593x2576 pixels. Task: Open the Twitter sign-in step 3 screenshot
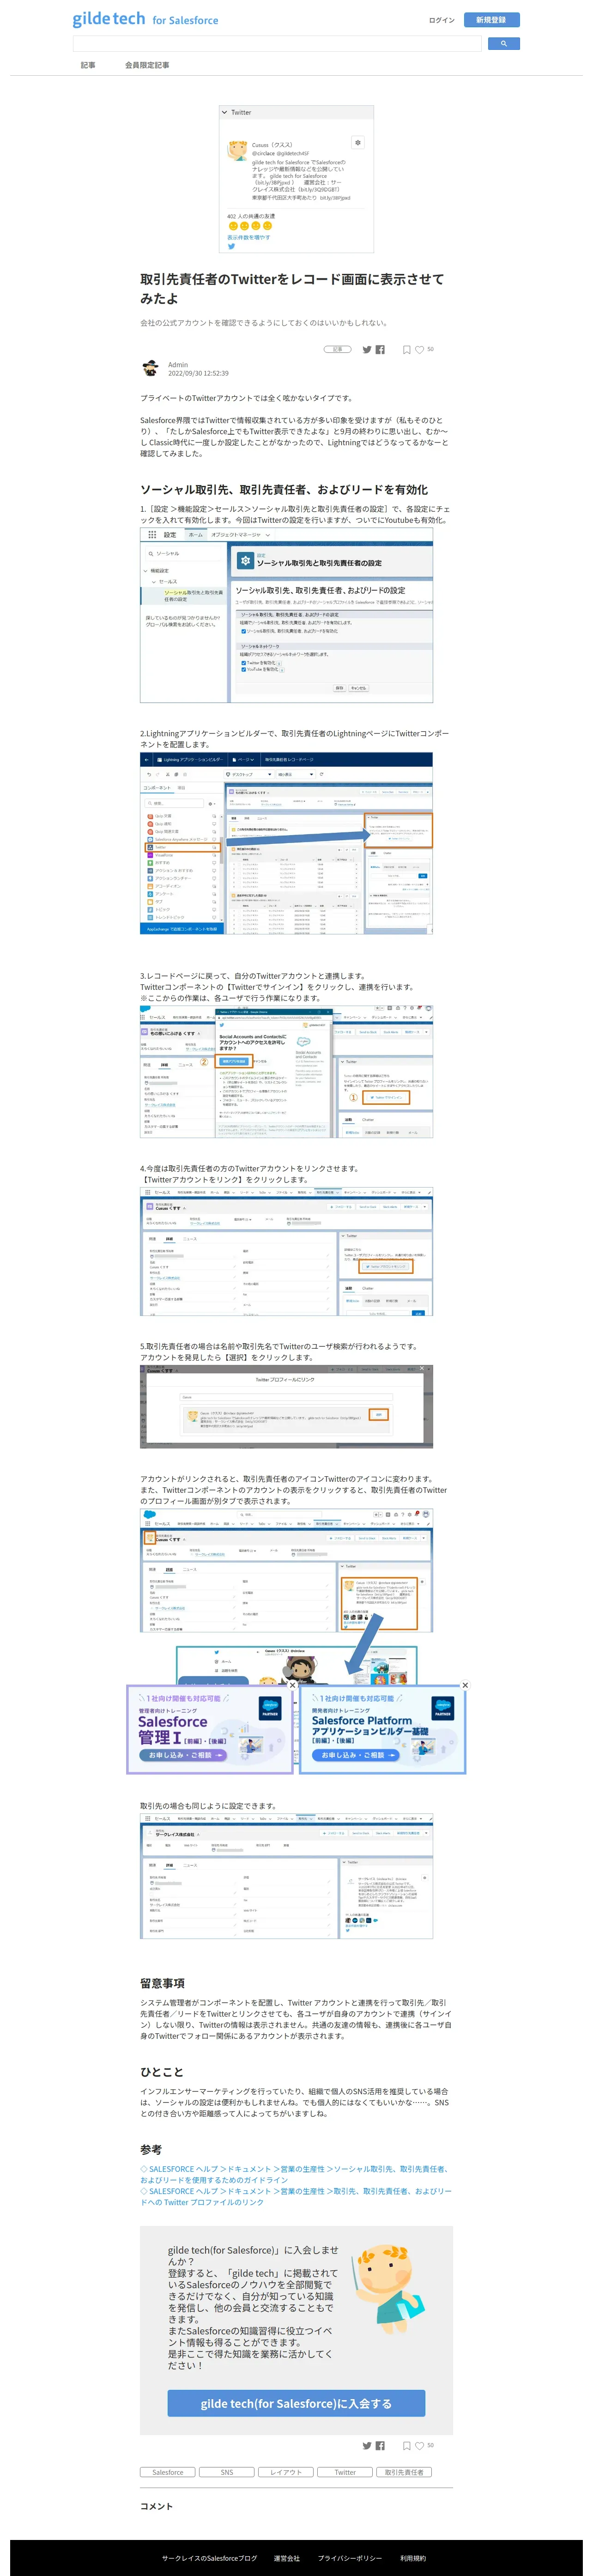[x=286, y=1071]
